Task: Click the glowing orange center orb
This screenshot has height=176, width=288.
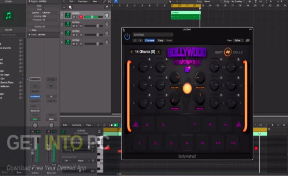Action: pos(187,88)
